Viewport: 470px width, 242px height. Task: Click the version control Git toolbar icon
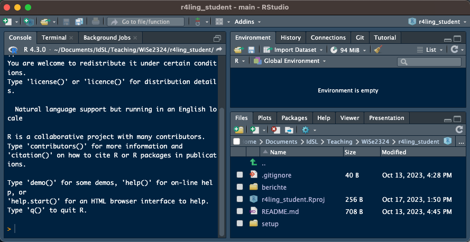point(198,22)
